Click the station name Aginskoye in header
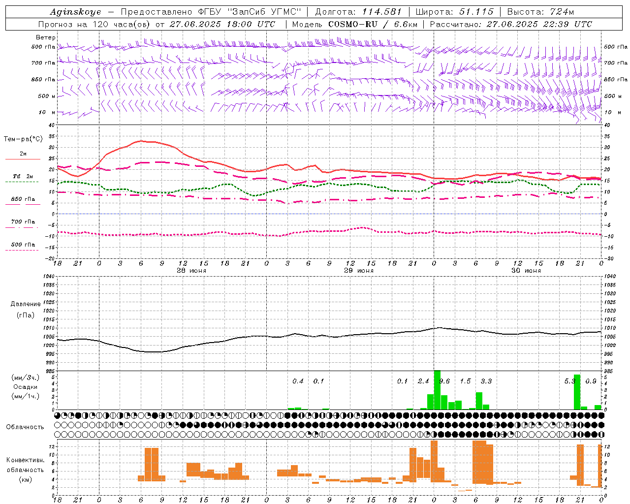Screen dimensions: 630x504 pos(75,12)
